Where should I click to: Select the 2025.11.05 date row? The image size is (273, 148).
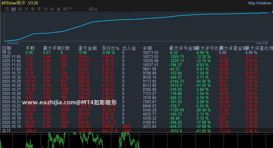tap(11, 57)
